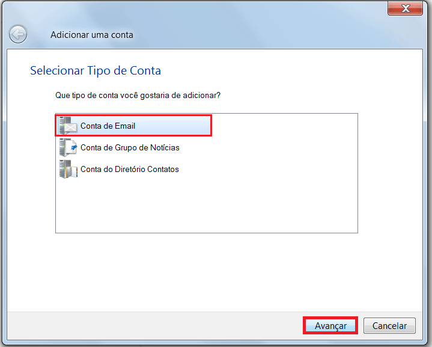Hit the Cancelar button
Screen dimensions: 432x347
pyautogui.click(x=389, y=326)
